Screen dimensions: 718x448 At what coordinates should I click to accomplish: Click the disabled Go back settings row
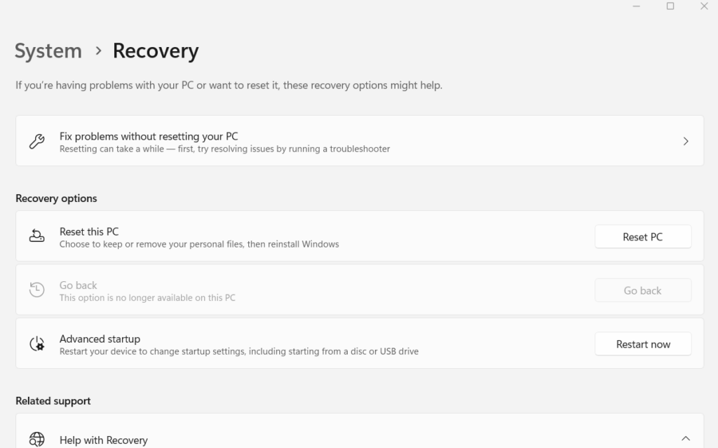(x=280, y=290)
